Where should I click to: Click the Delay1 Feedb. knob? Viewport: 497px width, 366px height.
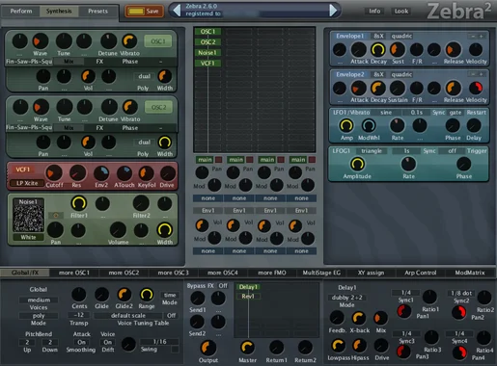point(337,318)
